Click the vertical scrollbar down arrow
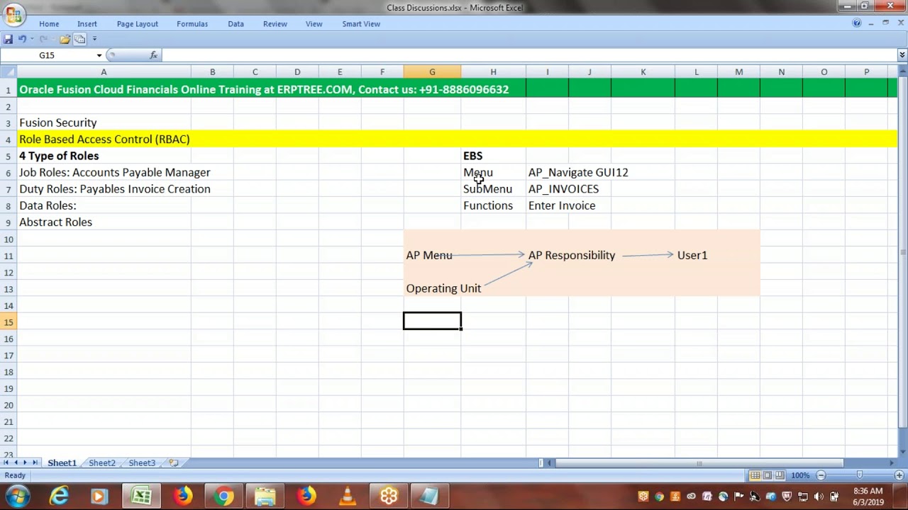The image size is (908, 510). (x=902, y=451)
